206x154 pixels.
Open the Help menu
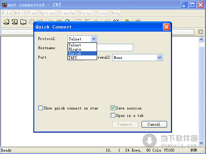(116, 13)
